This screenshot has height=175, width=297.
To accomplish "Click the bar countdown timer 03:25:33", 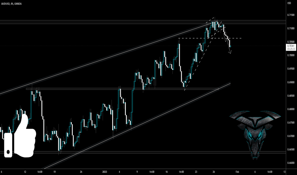I will pos(291,49).
